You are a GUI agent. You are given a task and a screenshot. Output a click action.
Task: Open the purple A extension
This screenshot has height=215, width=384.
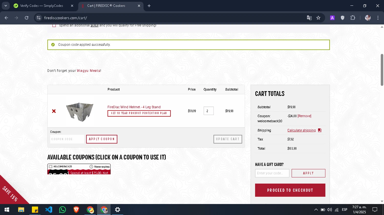332,18
